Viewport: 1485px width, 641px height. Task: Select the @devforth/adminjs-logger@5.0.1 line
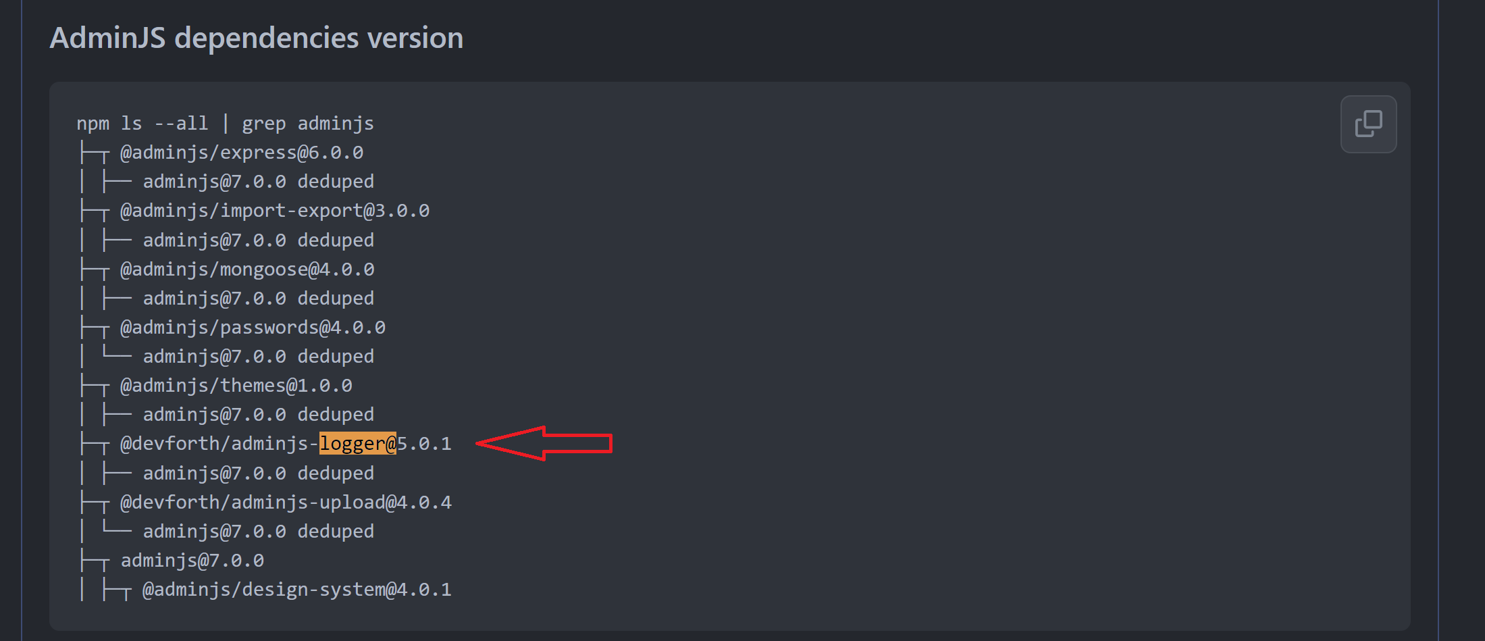284,443
